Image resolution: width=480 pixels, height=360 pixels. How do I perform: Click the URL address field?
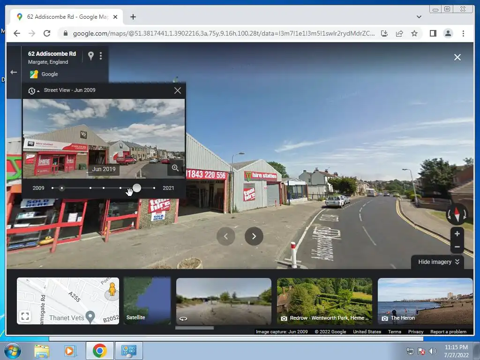click(224, 33)
